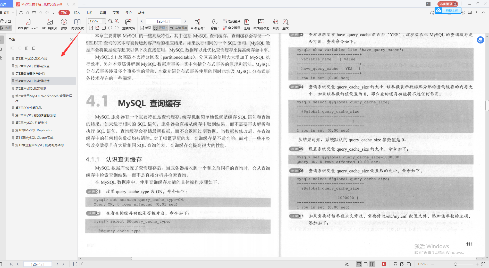Enable 连续阅读 continuous reading mode
The image size is (489, 268).
[178, 28]
